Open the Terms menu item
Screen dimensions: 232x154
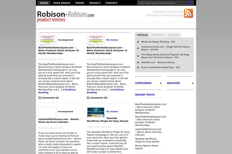pos(80,3)
